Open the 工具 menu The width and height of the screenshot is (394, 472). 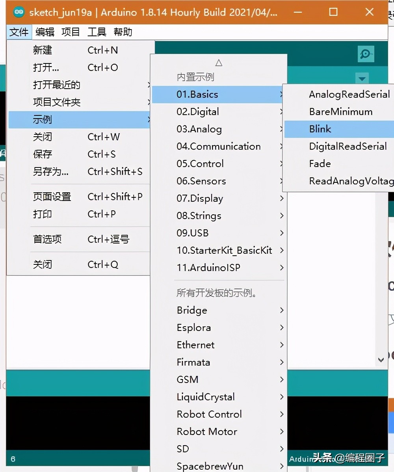pos(97,32)
